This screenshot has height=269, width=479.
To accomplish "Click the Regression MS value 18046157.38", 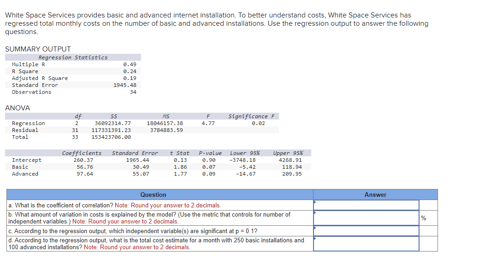I will pos(165,123).
